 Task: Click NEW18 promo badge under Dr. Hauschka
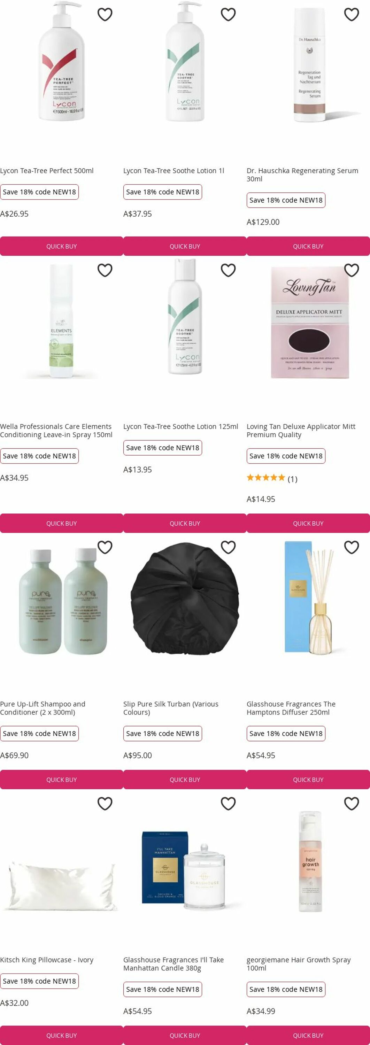(286, 200)
